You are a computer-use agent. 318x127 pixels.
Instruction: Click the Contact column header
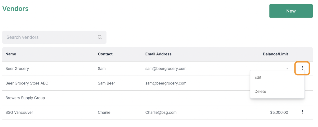[x=105, y=54]
